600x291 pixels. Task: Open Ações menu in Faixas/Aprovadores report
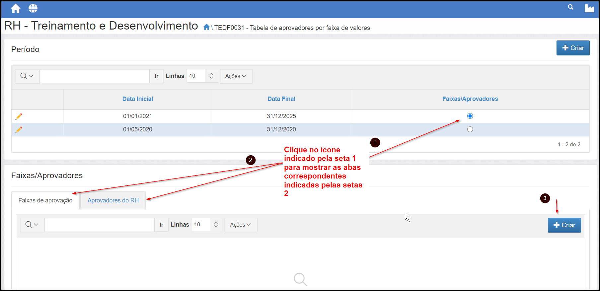click(241, 225)
